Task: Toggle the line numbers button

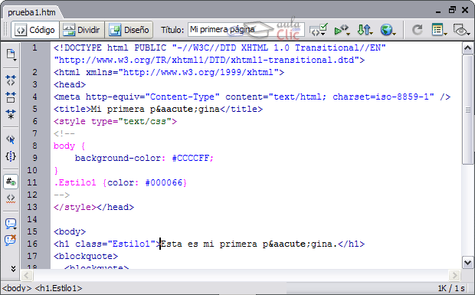Action: click(11, 182)
